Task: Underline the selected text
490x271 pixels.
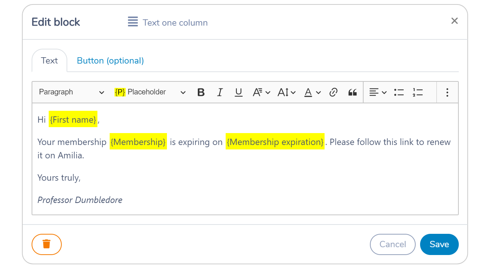Action: coord(239,92)
